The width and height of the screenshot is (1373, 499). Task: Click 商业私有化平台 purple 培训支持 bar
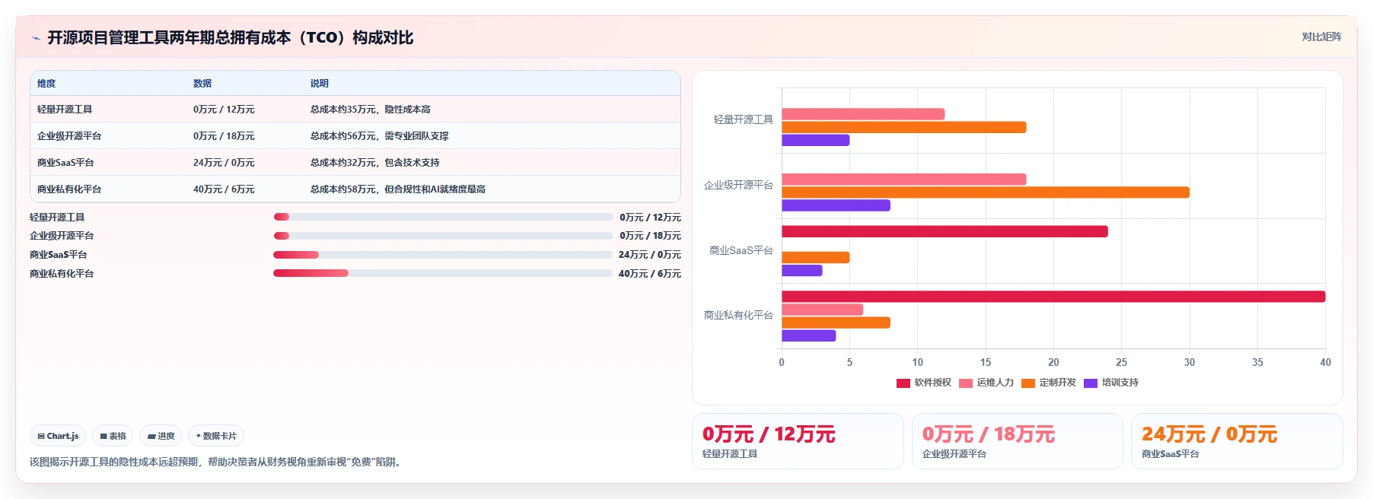pos(809,335)
